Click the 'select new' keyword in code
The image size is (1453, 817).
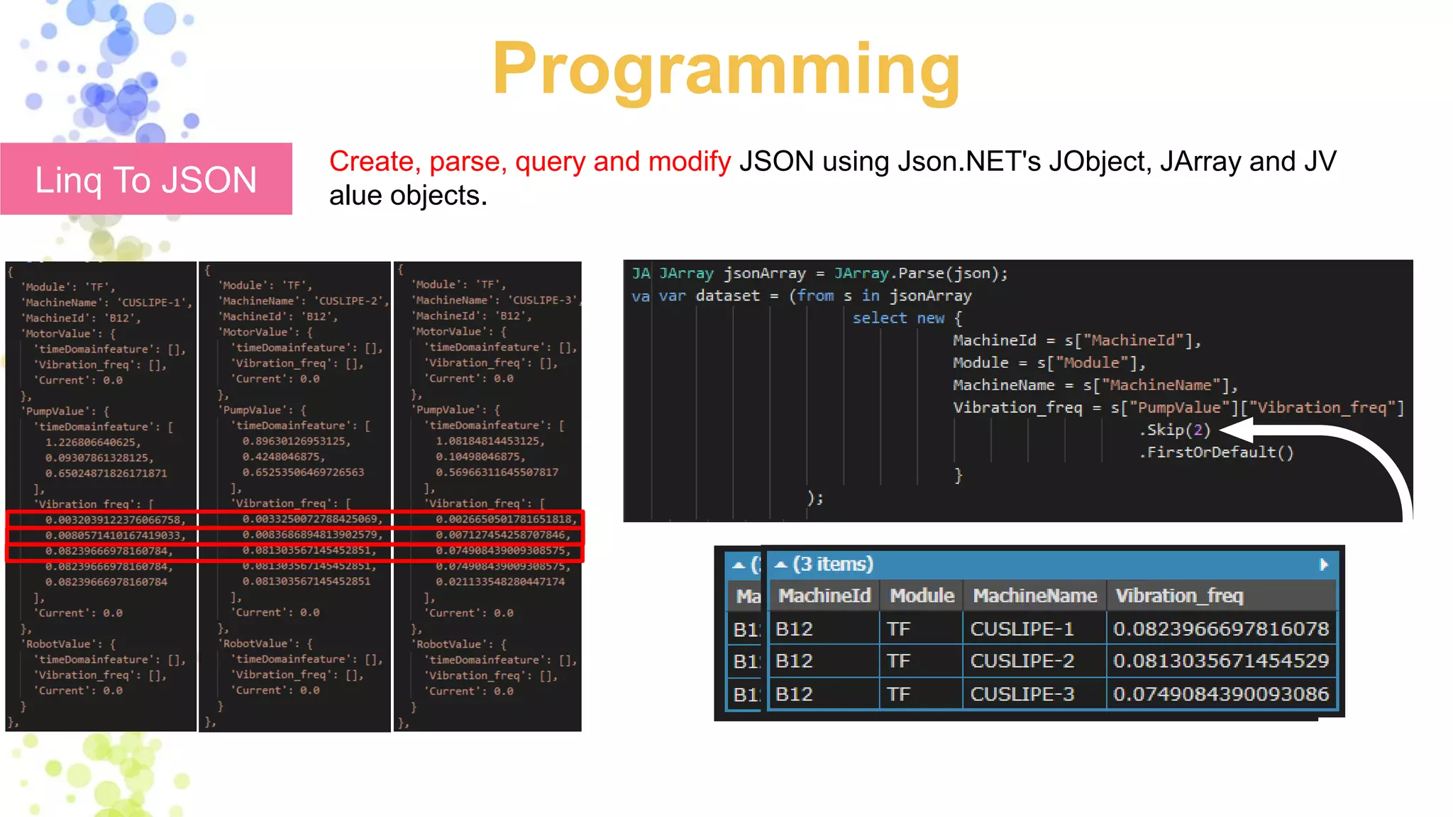click(x=898, y=318)
